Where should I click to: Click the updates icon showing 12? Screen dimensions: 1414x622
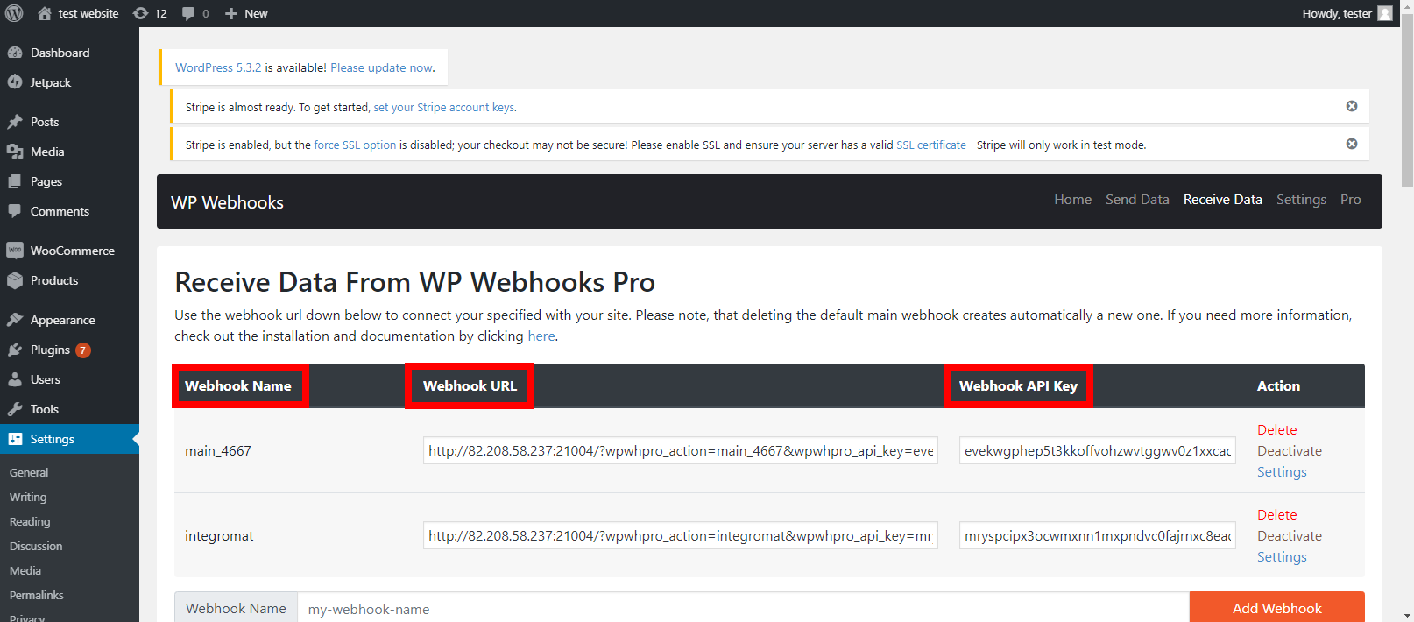150,13
